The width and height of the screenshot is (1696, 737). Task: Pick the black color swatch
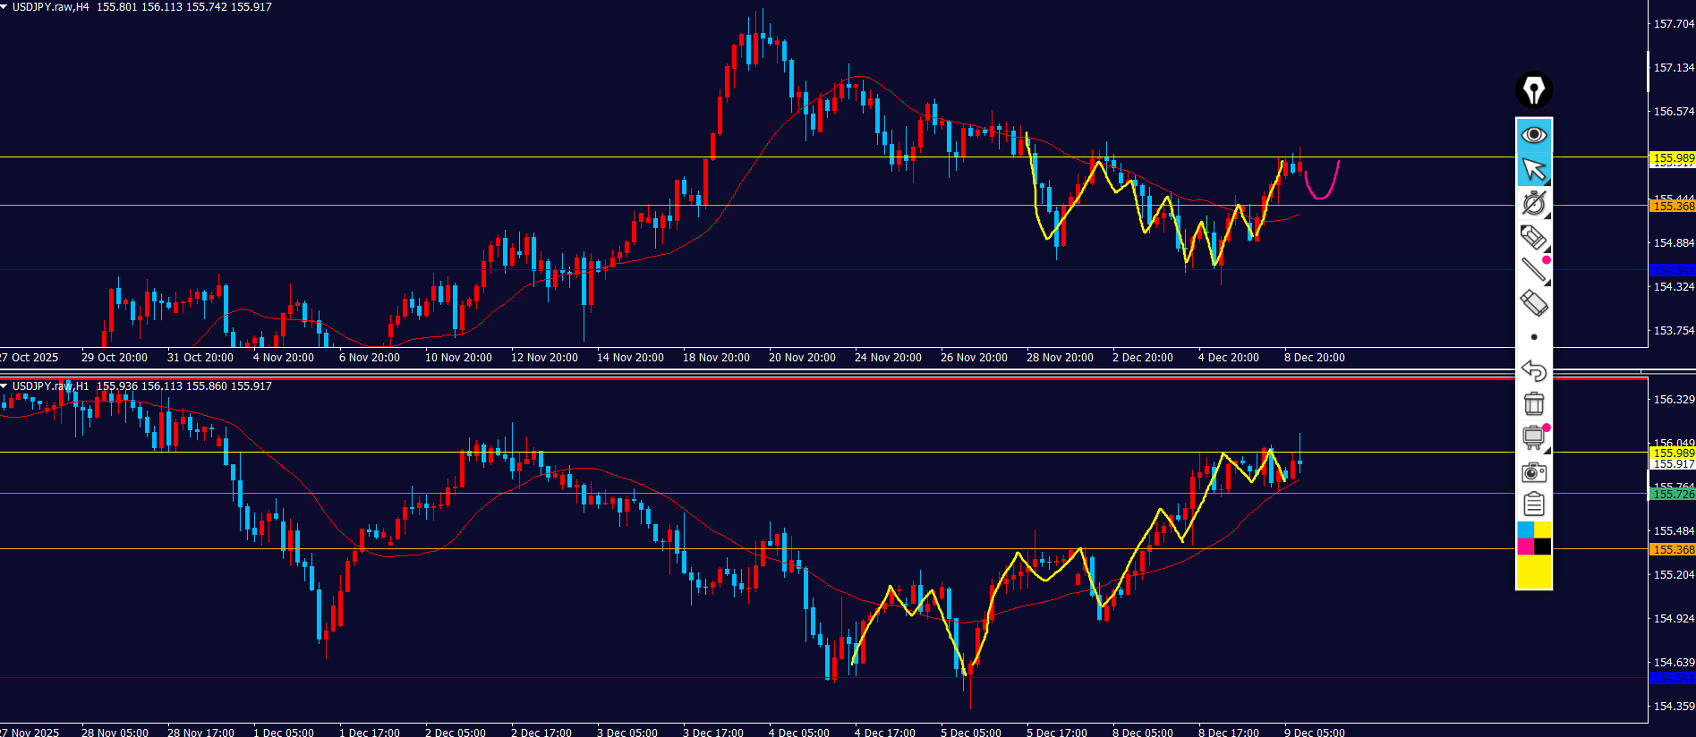pos(1543,546)
